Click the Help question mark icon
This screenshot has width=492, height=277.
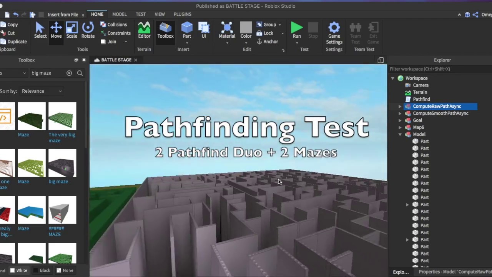(x=467, y=15)
